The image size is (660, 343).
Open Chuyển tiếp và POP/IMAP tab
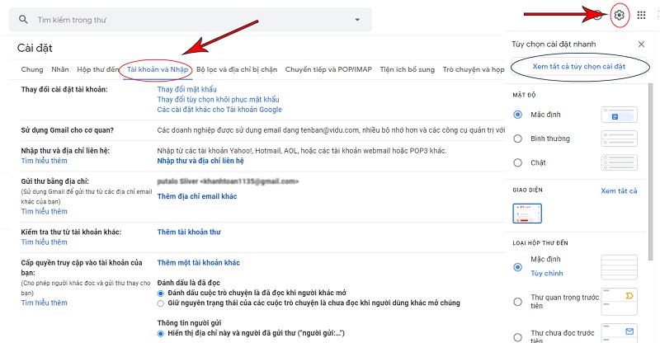coord(328,69)
